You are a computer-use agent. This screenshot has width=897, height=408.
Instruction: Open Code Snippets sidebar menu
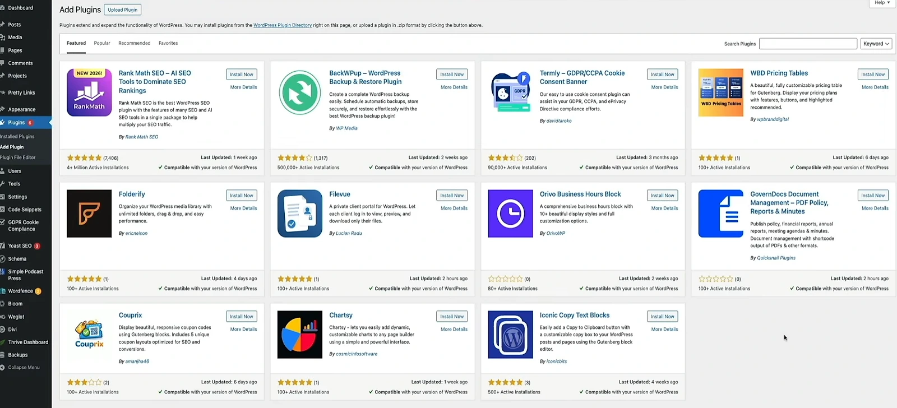[x=25, y=210]
